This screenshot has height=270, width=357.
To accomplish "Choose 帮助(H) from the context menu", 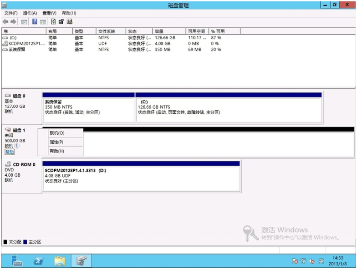I will (x=61, y=151).
